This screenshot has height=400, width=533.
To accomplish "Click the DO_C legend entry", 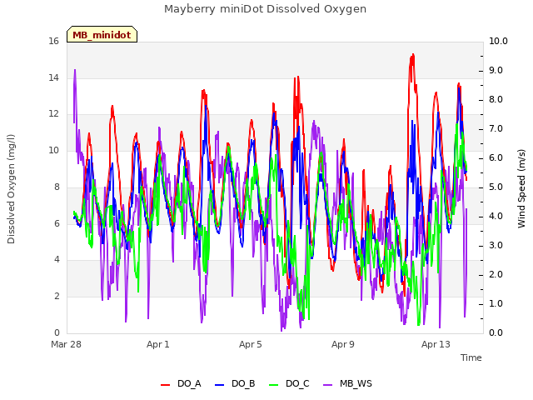I will tap(289, 383).
